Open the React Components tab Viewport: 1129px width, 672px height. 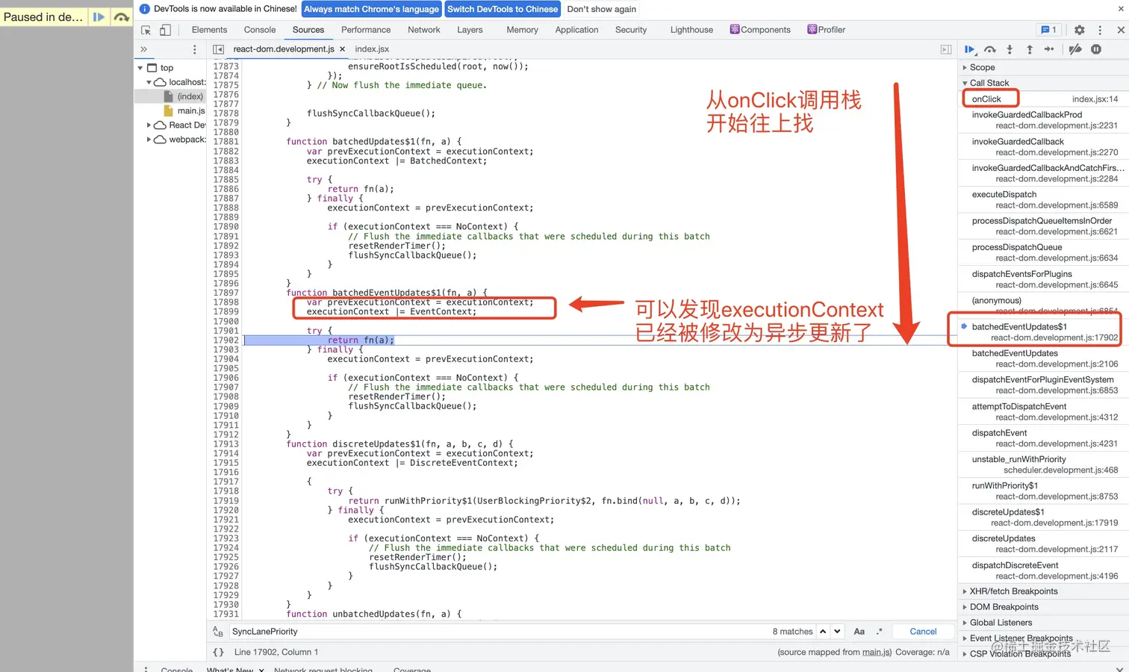(760, 30)
